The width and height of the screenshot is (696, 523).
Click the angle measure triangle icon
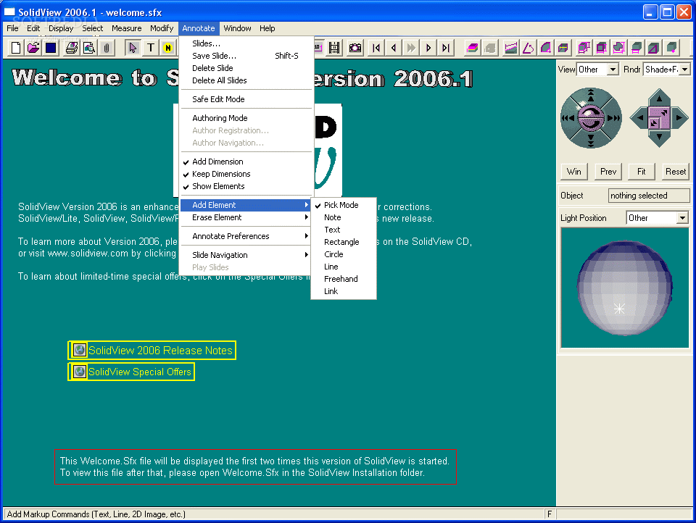coord(529,48)
